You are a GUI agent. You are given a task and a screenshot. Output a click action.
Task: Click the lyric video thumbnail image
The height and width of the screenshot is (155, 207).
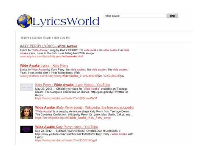(x=27, y=87)
